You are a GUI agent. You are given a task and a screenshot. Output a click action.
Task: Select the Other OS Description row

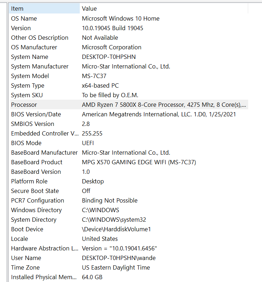click(x=40, y=38)
